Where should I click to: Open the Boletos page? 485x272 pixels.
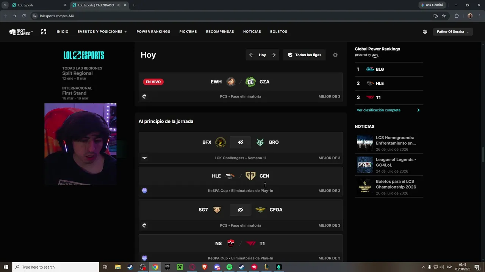coord(278,32)
